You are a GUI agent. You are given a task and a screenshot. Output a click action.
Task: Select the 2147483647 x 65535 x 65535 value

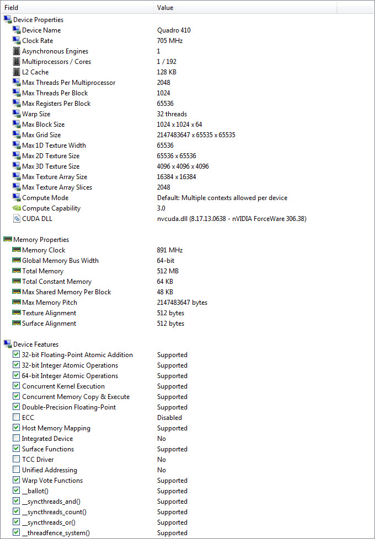(x=196, y=135)
